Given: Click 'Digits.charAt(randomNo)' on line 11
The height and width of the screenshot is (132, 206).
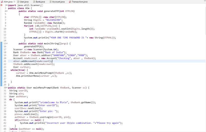Looking at the screenshot, I should point(61,32).
